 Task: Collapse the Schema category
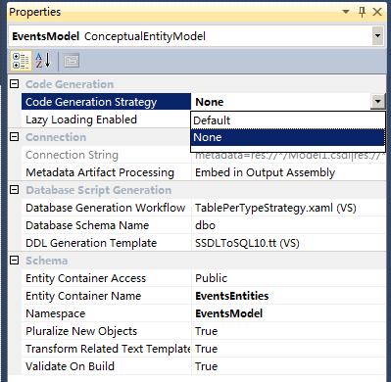tap(14, 261)
